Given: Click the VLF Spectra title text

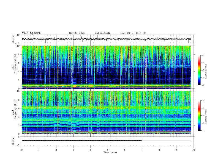Looking at the screenshot, I should (31, 33).
